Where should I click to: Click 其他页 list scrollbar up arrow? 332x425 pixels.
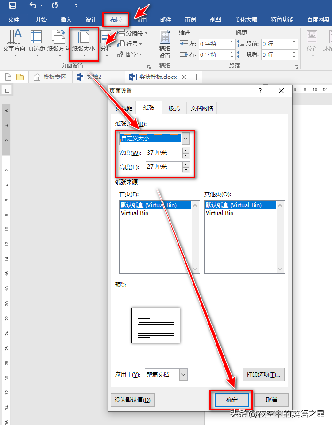click(x=280, y=205)
